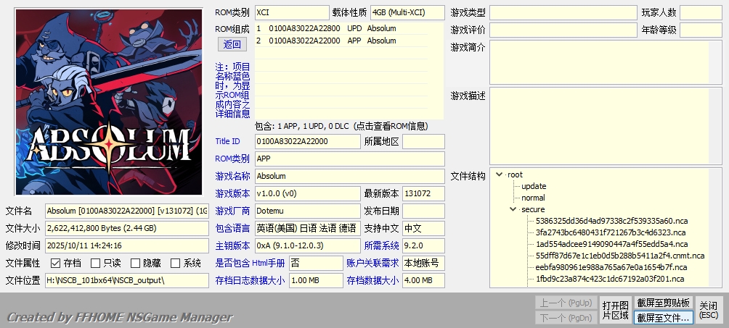Tick the 系统 (System) attribute checkbox
This screenshot has height=328, width=729.
point(175,263)
